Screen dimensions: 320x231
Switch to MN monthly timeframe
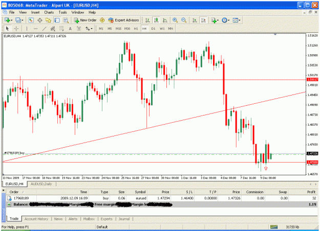pos(170,29)
